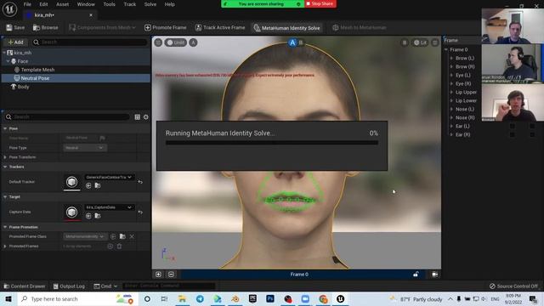Collapse the kira_mh tree node
The image size is (544, 306).
pos(4,53)
